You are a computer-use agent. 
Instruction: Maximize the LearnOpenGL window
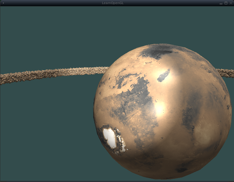tap(226, 3)
